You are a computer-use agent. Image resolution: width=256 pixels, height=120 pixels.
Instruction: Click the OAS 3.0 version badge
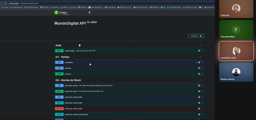pos(94,22)
